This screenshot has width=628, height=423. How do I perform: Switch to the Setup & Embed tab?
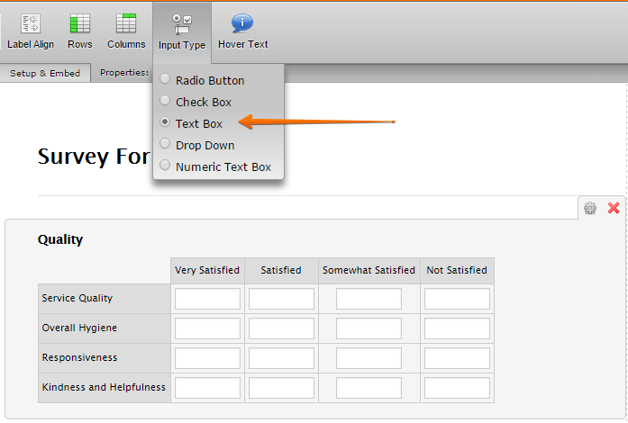coord(45,74)
